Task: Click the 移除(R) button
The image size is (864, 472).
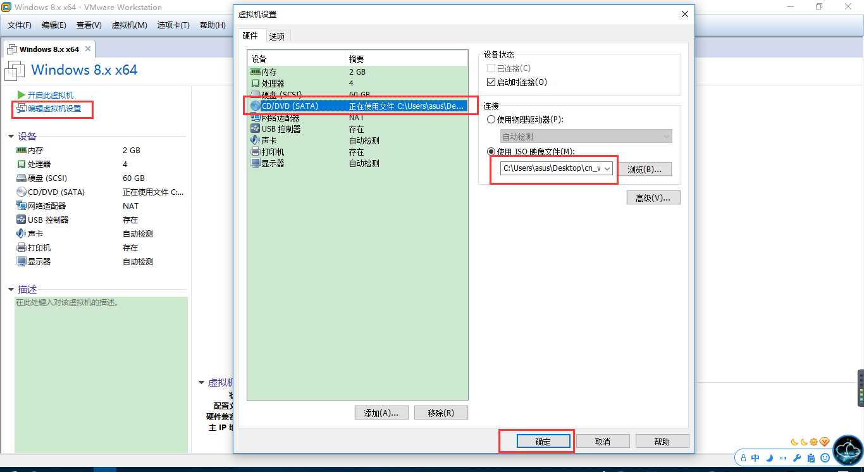Action: tap(441, 413)
